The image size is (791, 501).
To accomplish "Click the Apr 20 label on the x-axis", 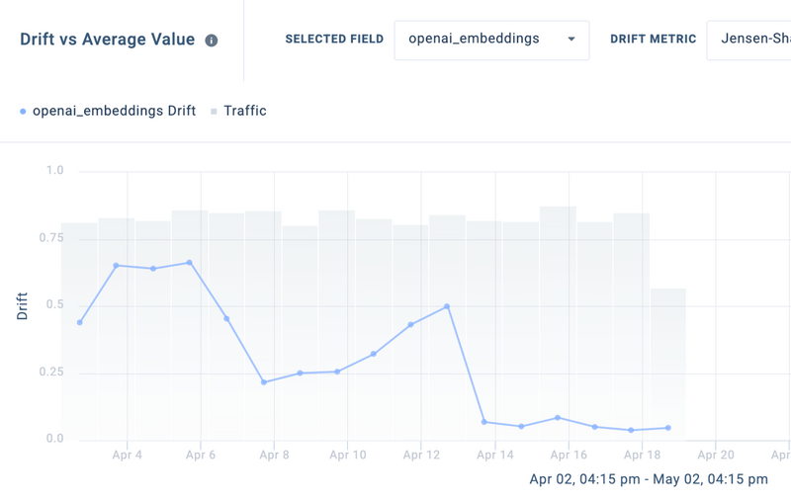I will (x=716, y=456).
